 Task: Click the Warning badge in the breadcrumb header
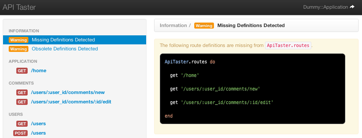tap(204, 26)
